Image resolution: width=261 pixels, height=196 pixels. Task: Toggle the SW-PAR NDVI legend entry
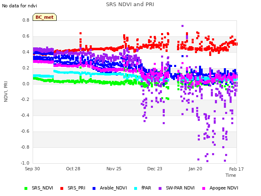177,188
